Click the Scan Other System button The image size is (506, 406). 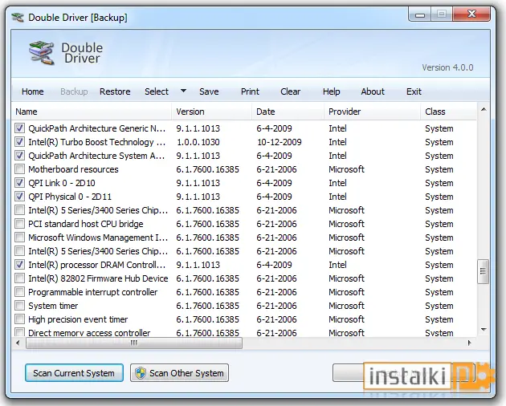(x=179, y=373)
